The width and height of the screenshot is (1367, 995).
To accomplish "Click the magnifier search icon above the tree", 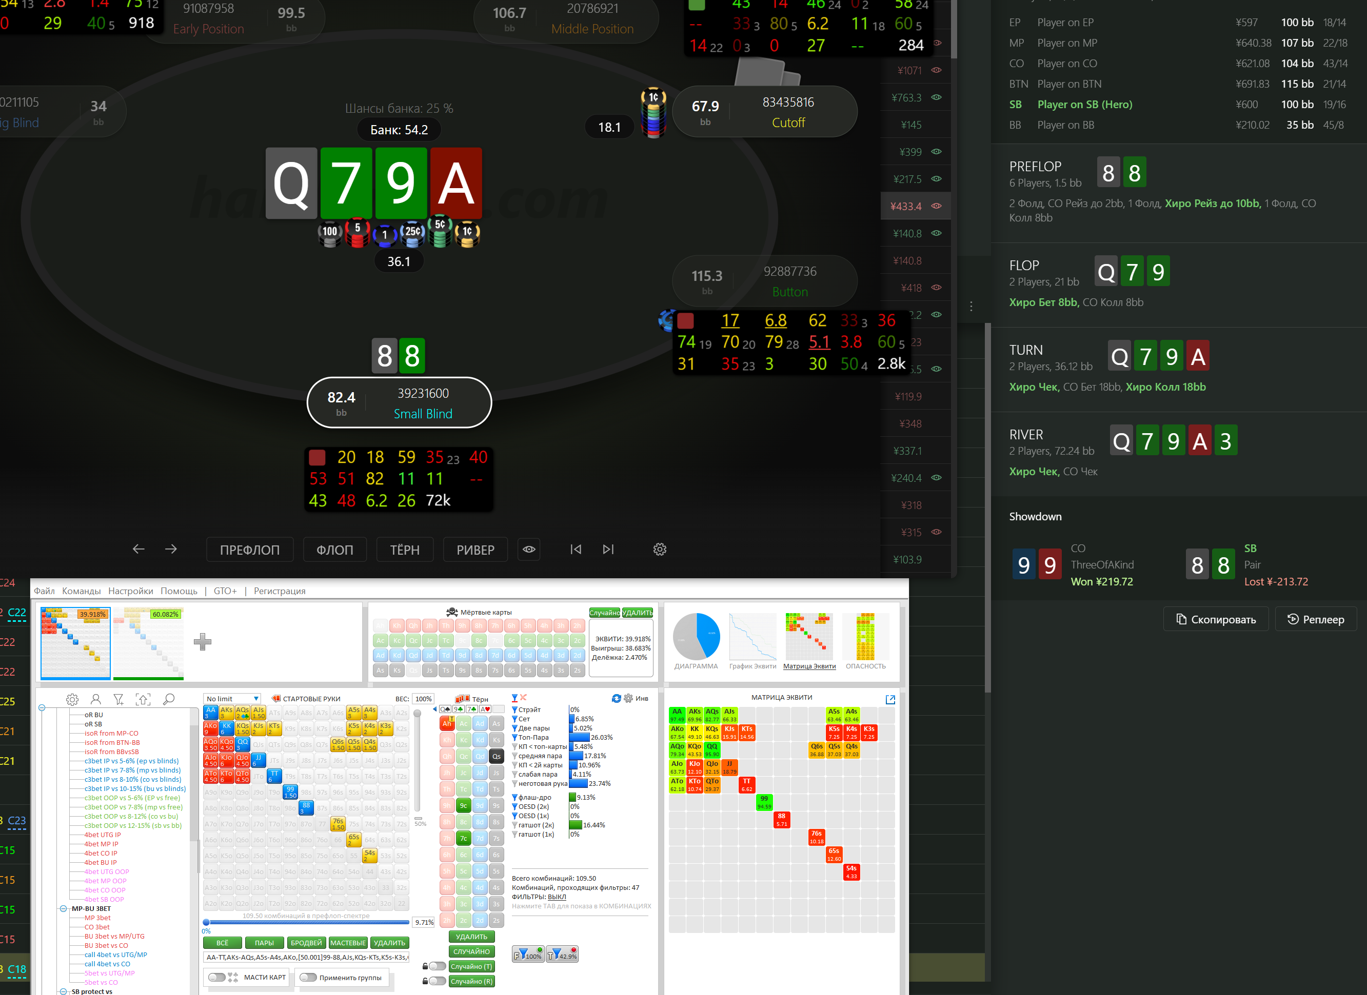I will pos(169,699).
